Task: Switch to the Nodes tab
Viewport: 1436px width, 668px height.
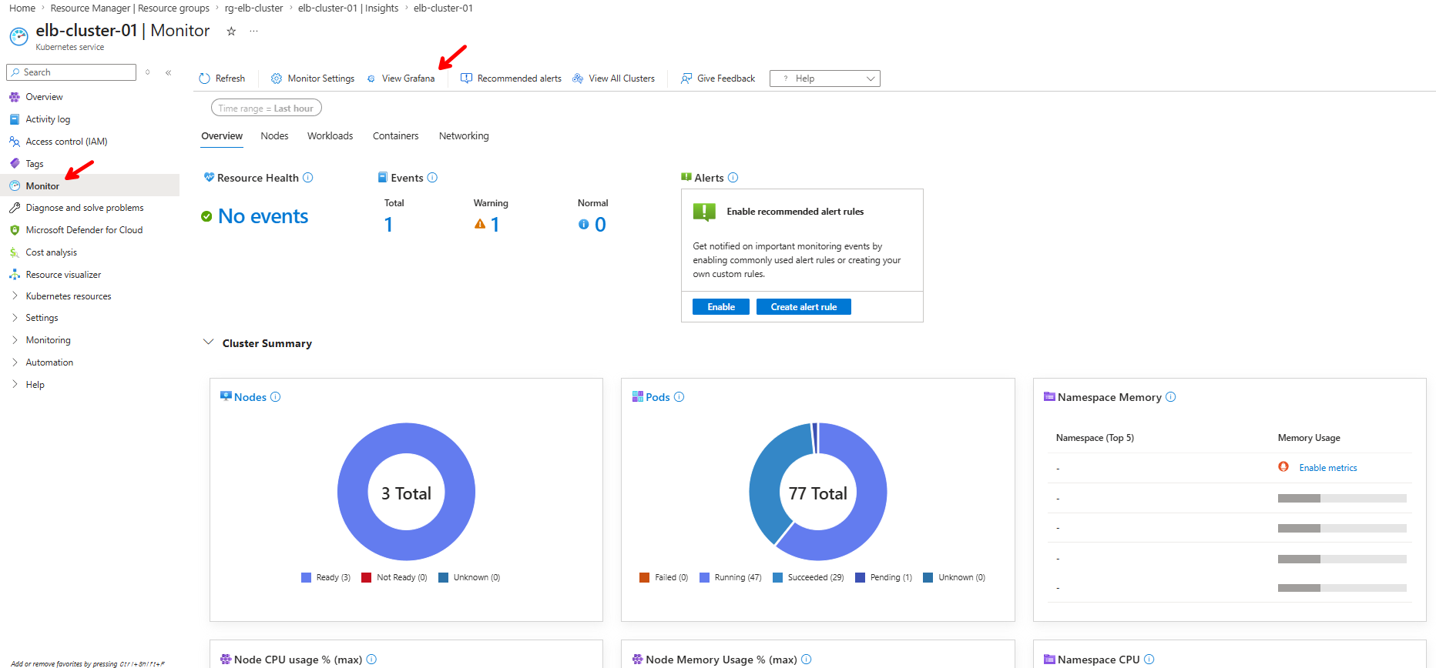Action: pos(274,136)
